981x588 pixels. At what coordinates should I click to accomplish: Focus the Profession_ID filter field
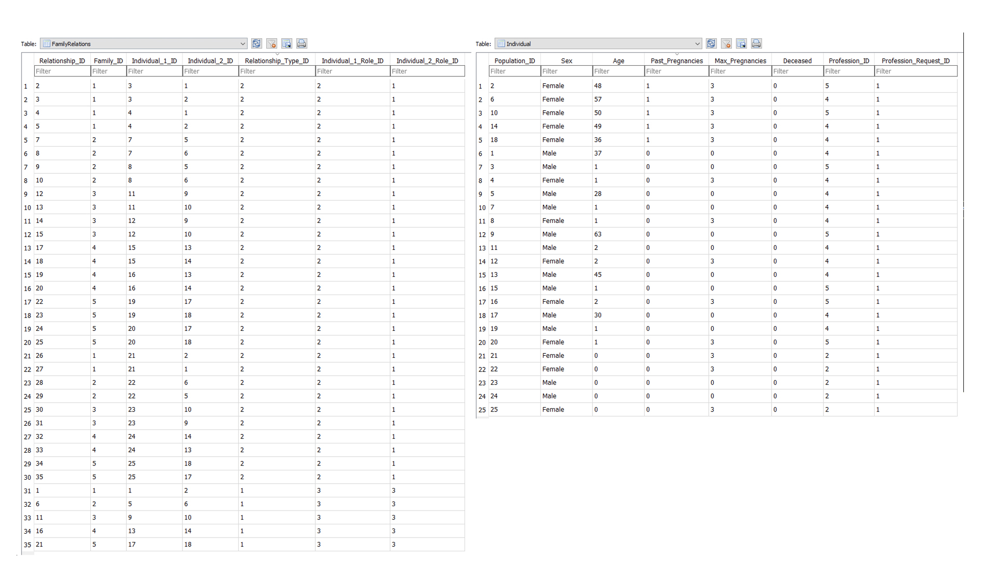click(x=849, y=71)
